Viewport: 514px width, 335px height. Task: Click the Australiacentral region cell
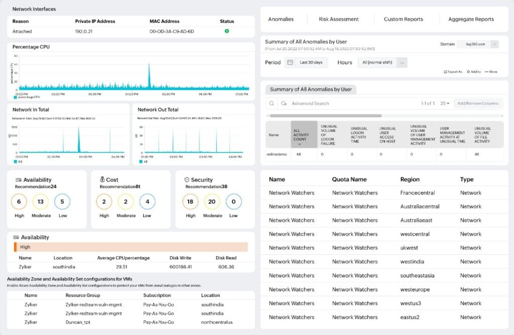coord(420,207)
